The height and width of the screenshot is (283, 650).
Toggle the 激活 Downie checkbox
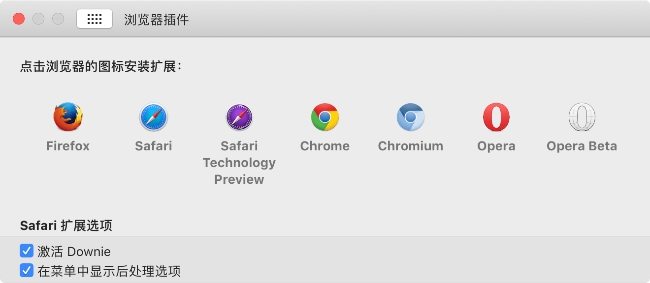[x=26, y=251]
